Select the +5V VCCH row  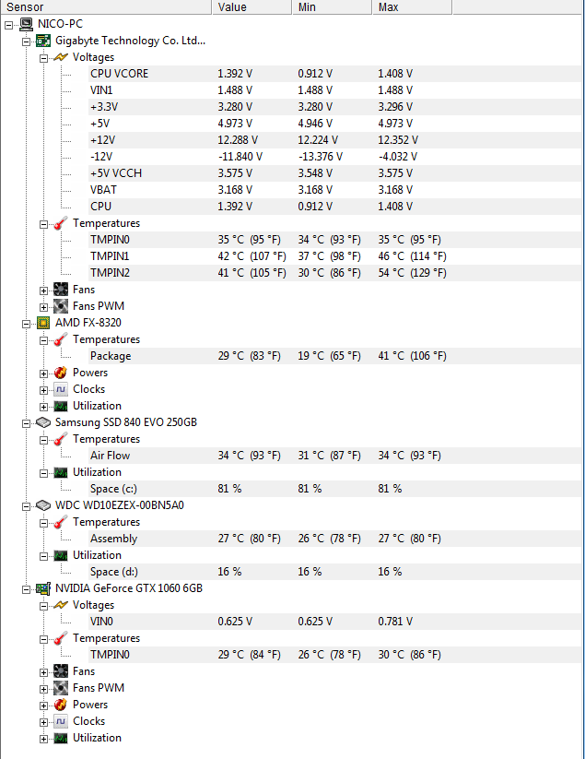334,173
